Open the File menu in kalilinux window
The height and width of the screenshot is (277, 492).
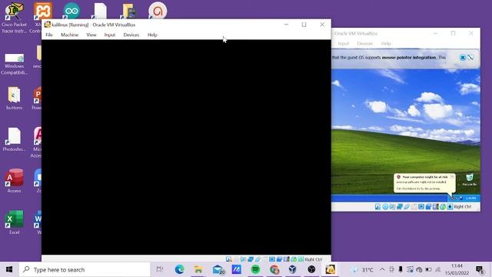pos(49,35)
